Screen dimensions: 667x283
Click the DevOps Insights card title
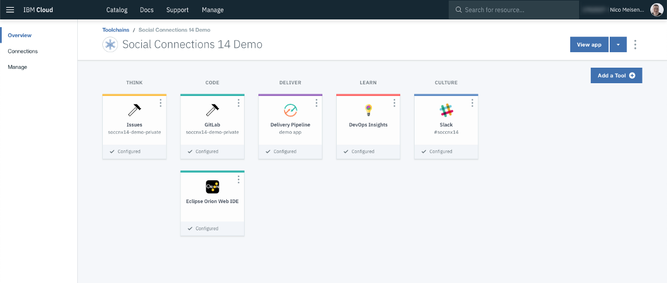pos(368,125)
